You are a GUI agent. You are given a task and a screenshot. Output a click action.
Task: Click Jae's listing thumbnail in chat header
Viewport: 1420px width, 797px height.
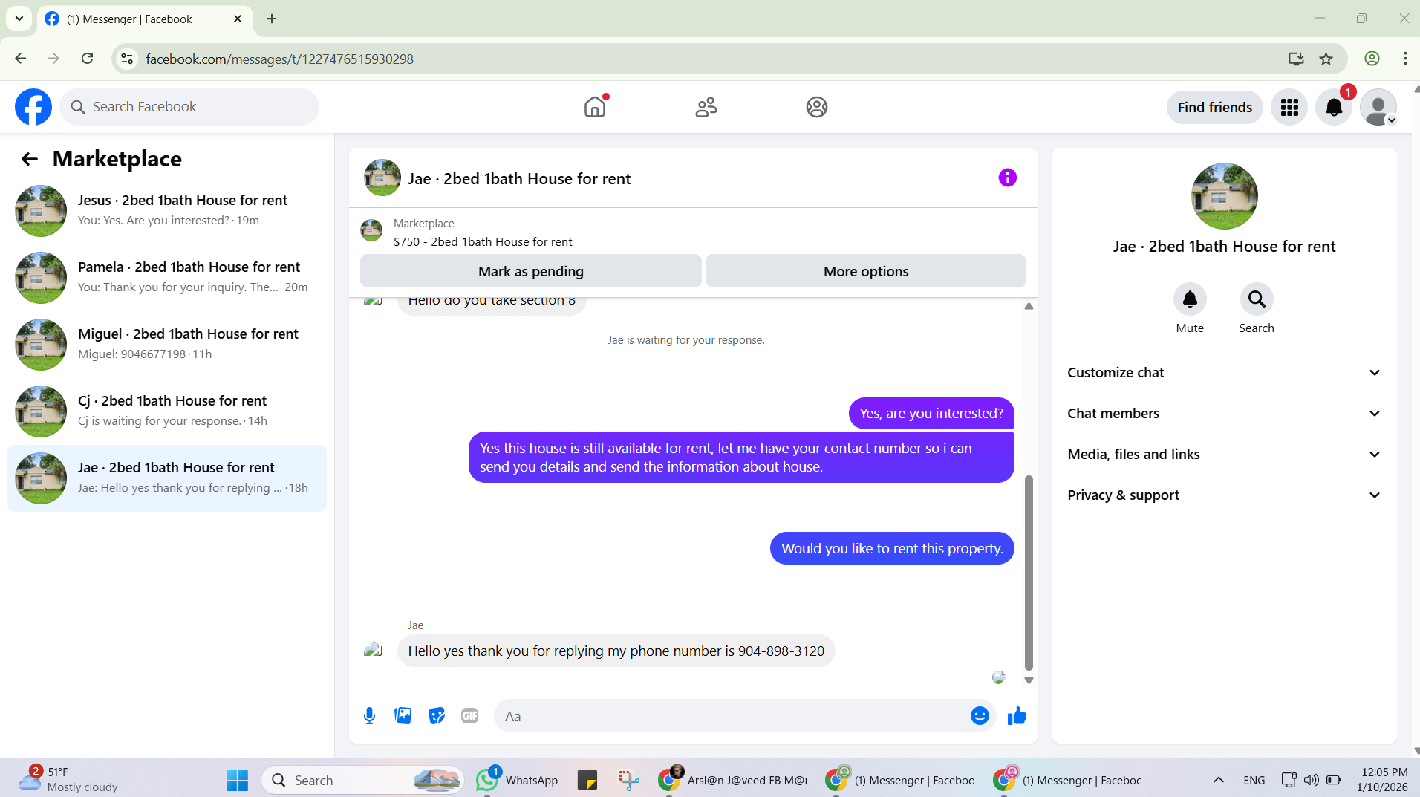pos(382,178)
